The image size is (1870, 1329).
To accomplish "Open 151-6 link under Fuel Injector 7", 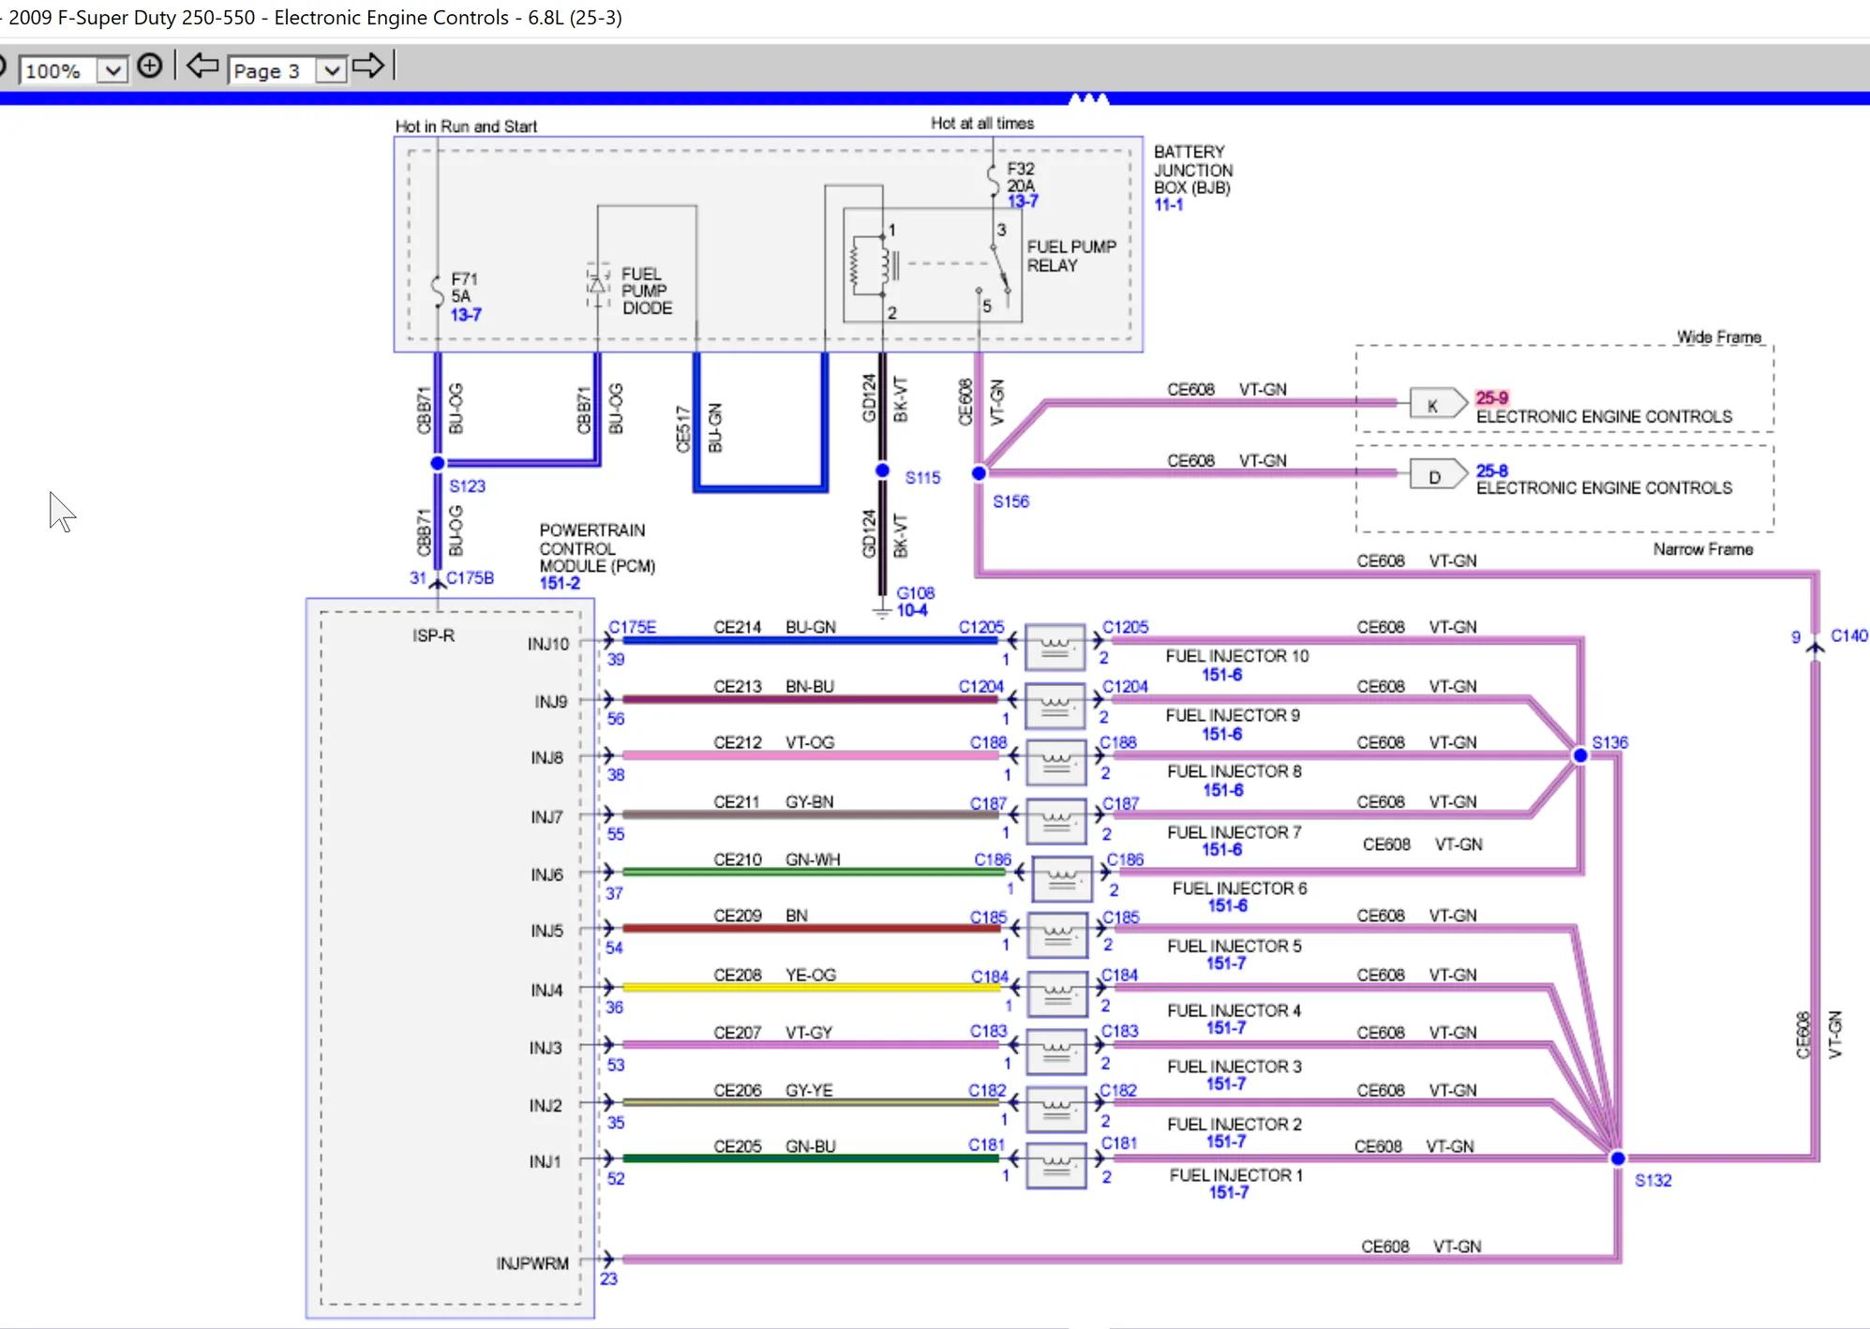I will [x=1222, y=849].
